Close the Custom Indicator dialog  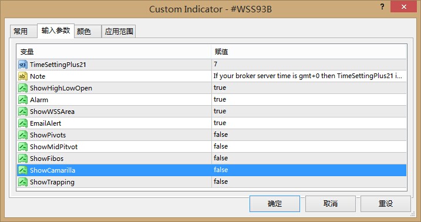tap(403, 7)
